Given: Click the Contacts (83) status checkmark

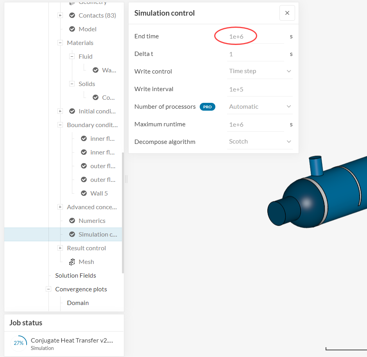Looking at the screenshot, I should (72, 16).
